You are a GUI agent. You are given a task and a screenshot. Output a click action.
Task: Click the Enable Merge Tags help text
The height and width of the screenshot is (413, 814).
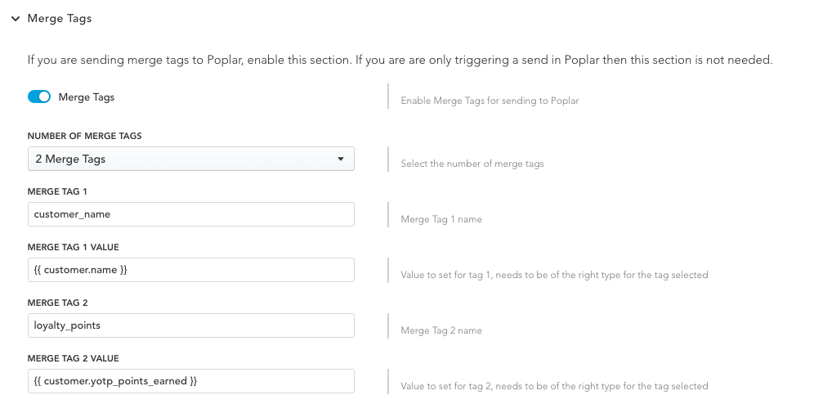tap(490, 101)
